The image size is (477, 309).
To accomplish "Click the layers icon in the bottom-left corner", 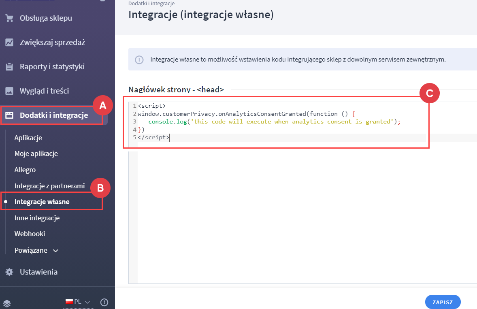I will tap(7, 303).
